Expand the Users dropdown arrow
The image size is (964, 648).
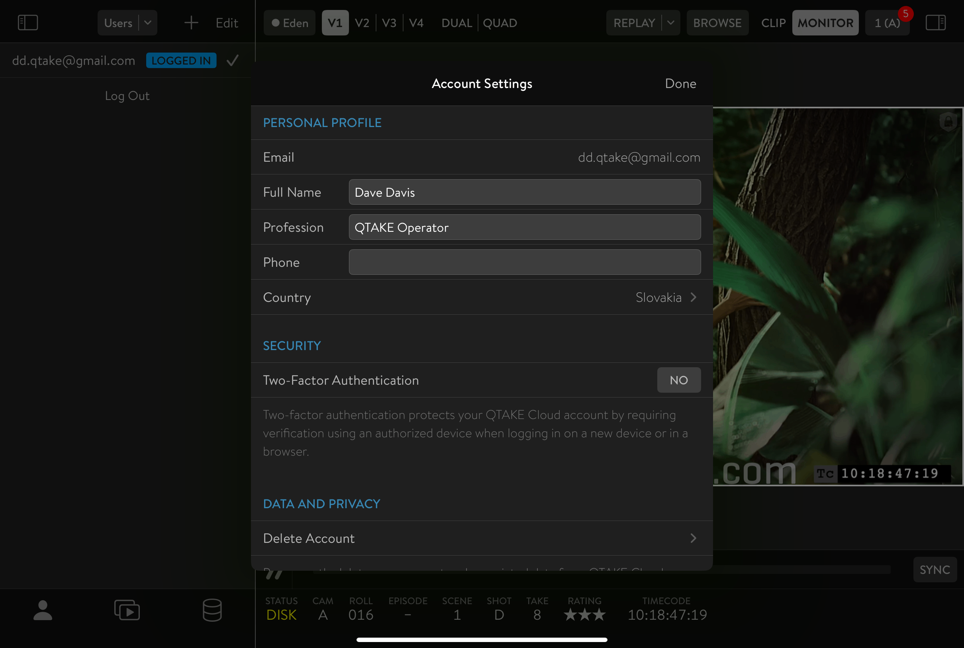point(148,23)
